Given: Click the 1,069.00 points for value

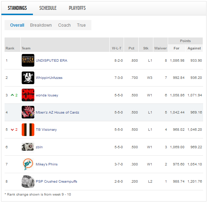Looking at the screenshot, I should click(x=177, y=147).
